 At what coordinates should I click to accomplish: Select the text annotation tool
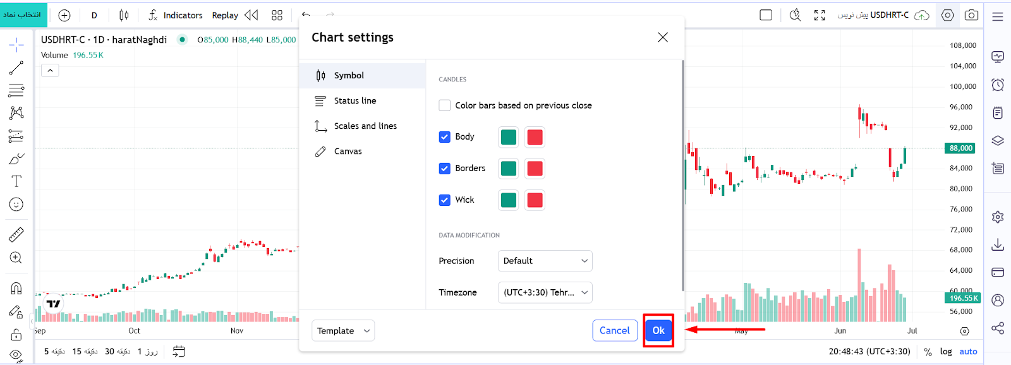pos(16,181)
